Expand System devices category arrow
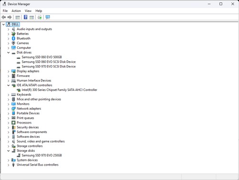Image resolution: width=239 pixels, height=180 pixels. coord(9,160)
